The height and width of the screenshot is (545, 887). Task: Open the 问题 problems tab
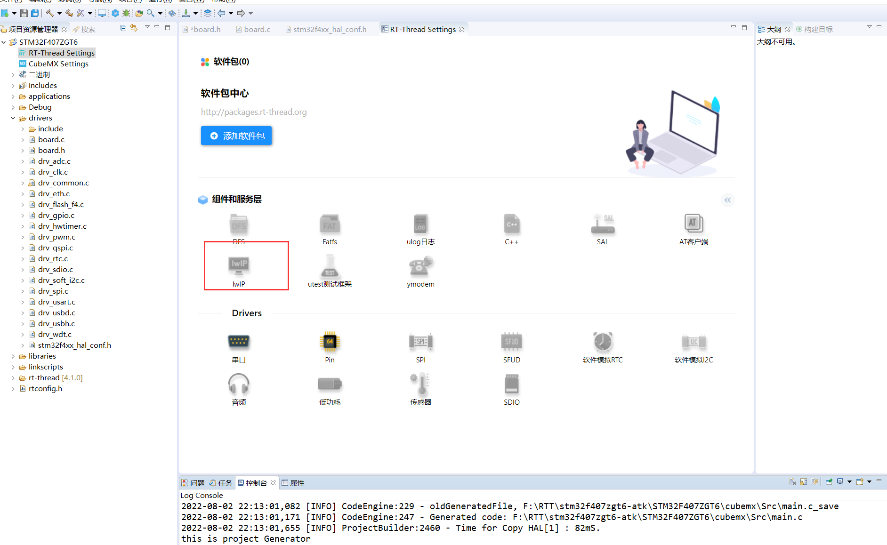tap(193, 483)
